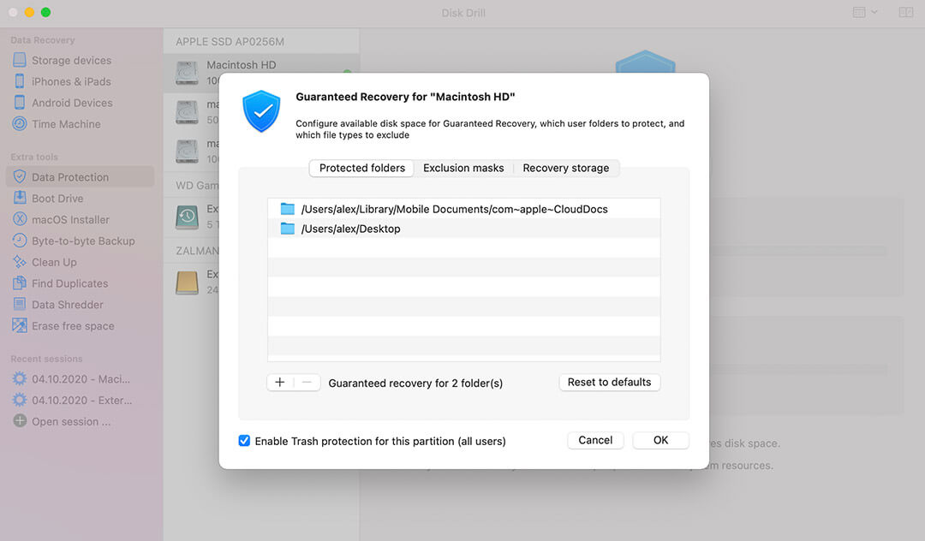This screenshot has width=925, height=541.
Task: Click folder icon for CloudDocs path
Action: [287, 209]
